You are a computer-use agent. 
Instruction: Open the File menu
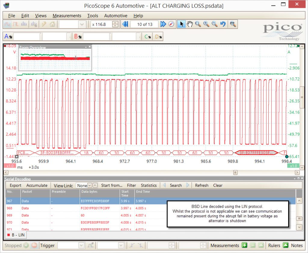click(x=12, y=16)
